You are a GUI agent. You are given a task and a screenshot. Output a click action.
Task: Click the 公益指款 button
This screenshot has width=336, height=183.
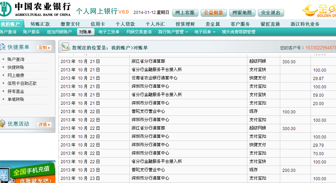(213, 13)
